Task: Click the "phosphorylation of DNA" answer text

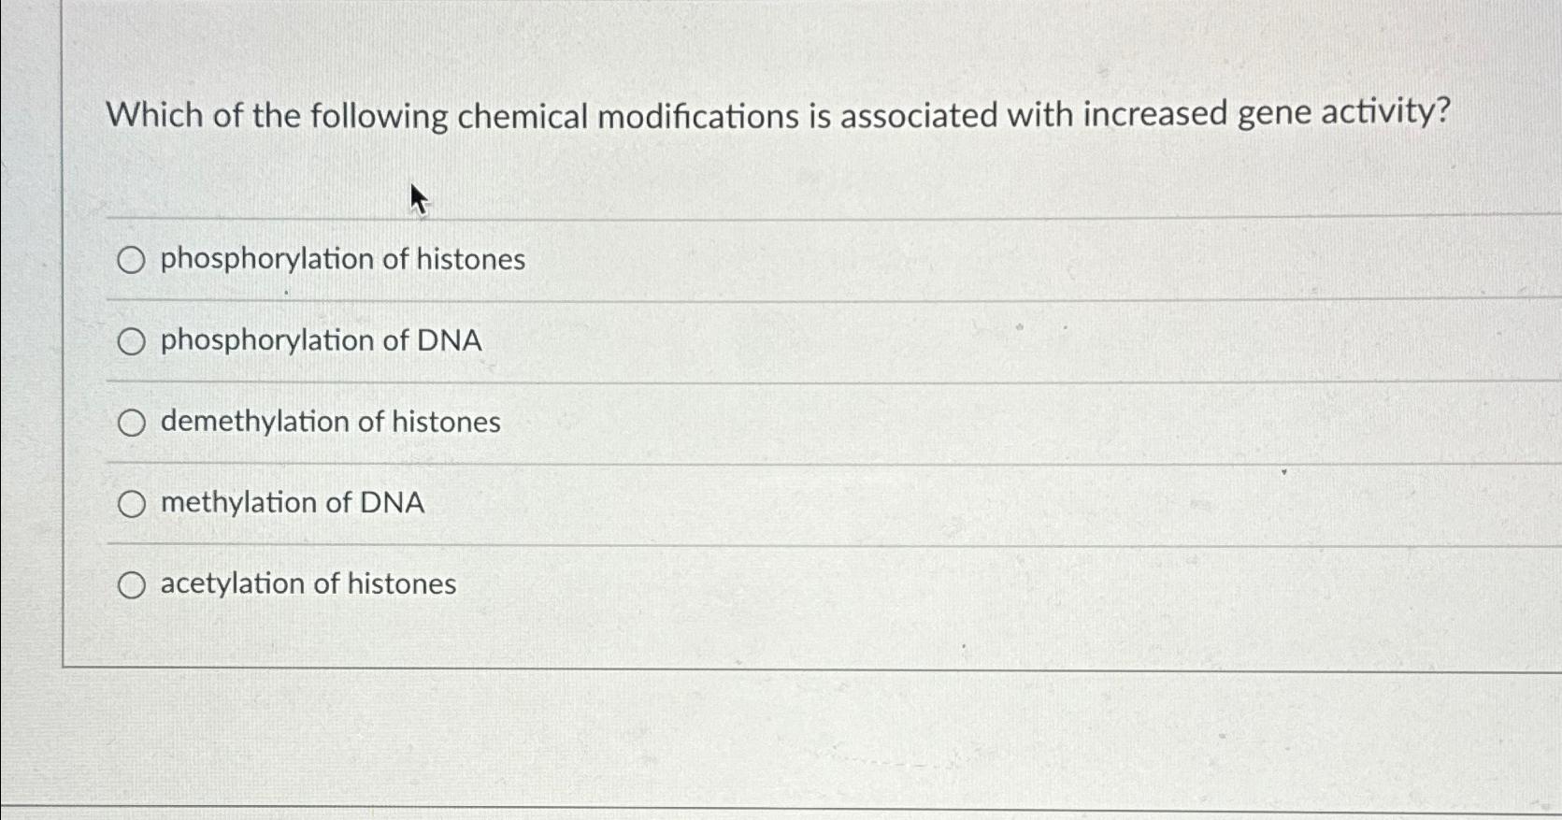Action: point(320,341)
